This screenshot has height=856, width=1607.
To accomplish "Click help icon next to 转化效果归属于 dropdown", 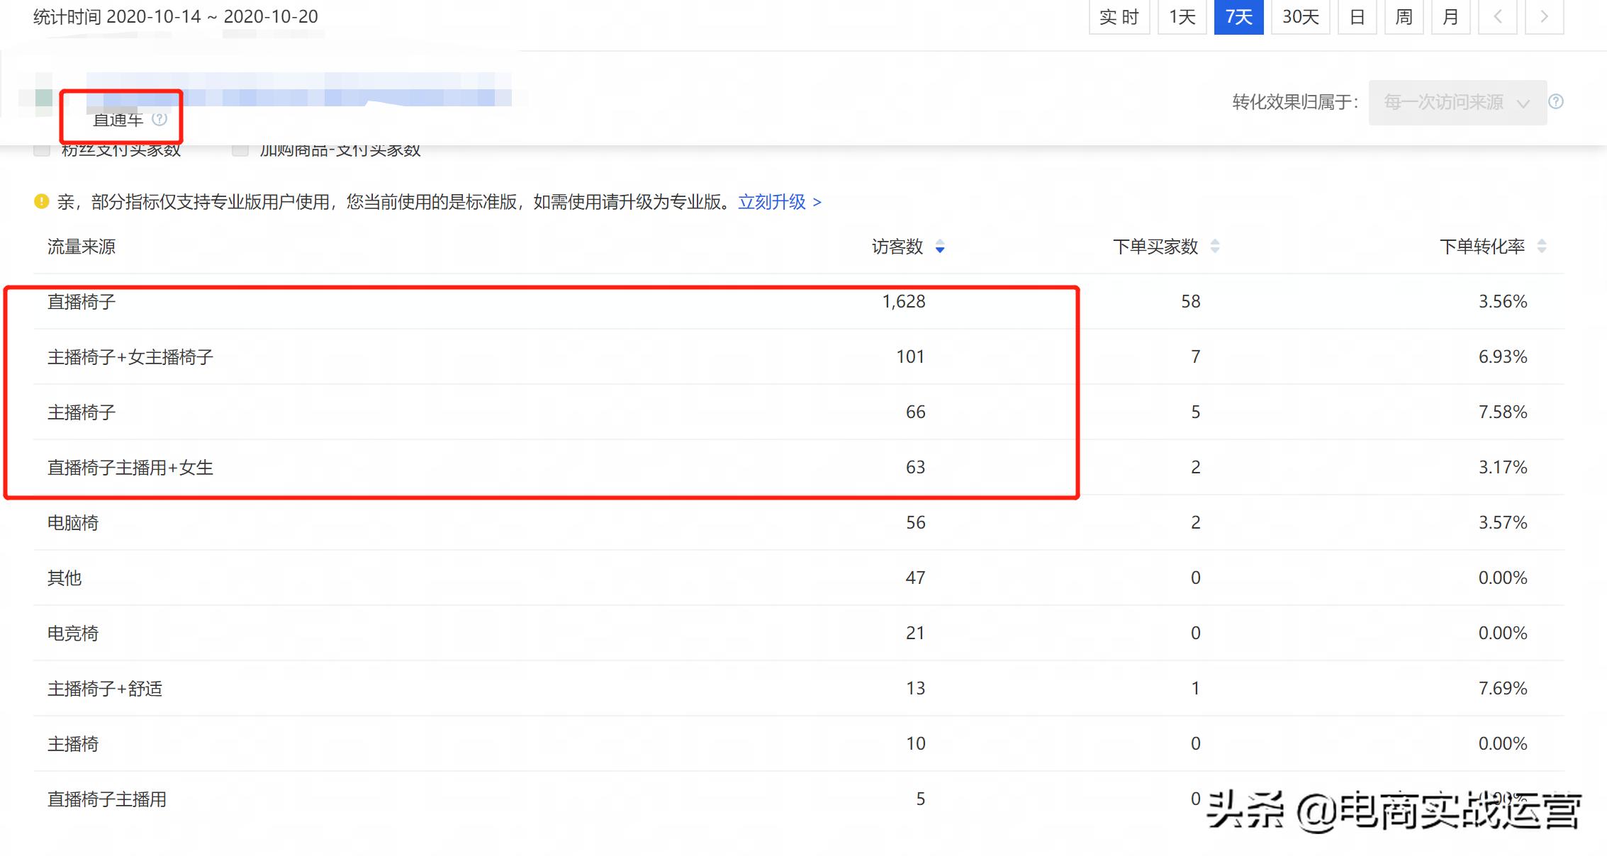I will (1556, 101).
